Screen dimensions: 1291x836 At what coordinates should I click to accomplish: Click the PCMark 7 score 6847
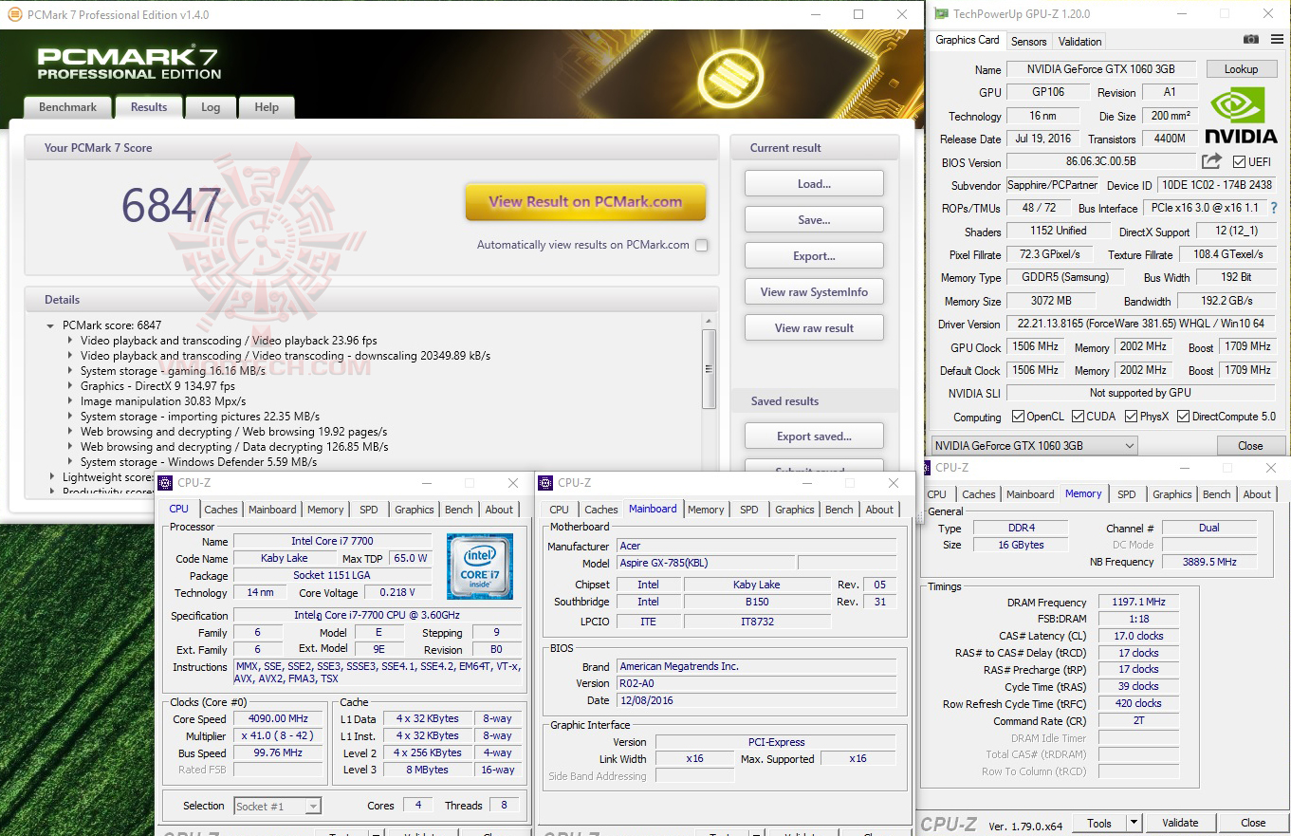171,205
